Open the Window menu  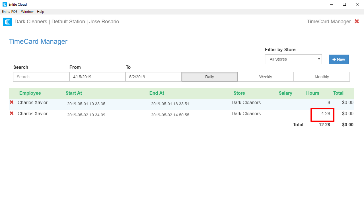click(27, 12)
